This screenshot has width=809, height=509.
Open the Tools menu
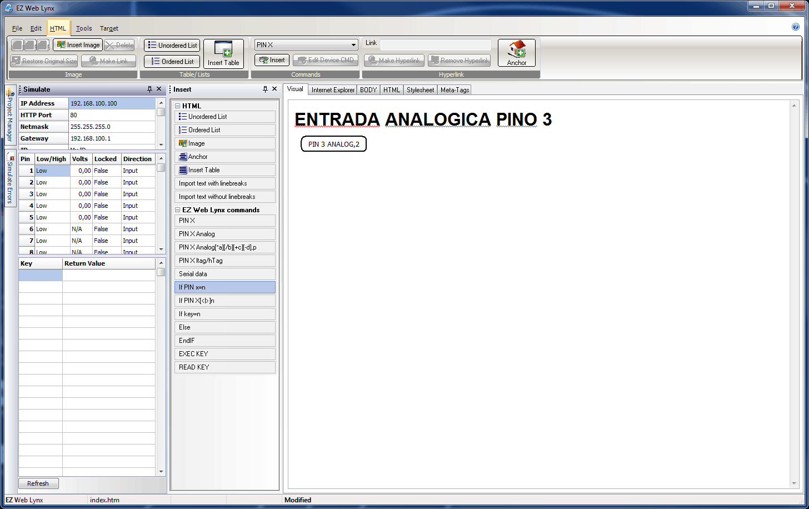[84, 28]
